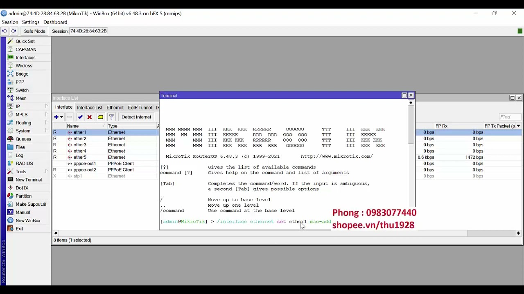The image size is (524, 294).
Task: Expand the IP submenu
Action: (x=46, y=106)
